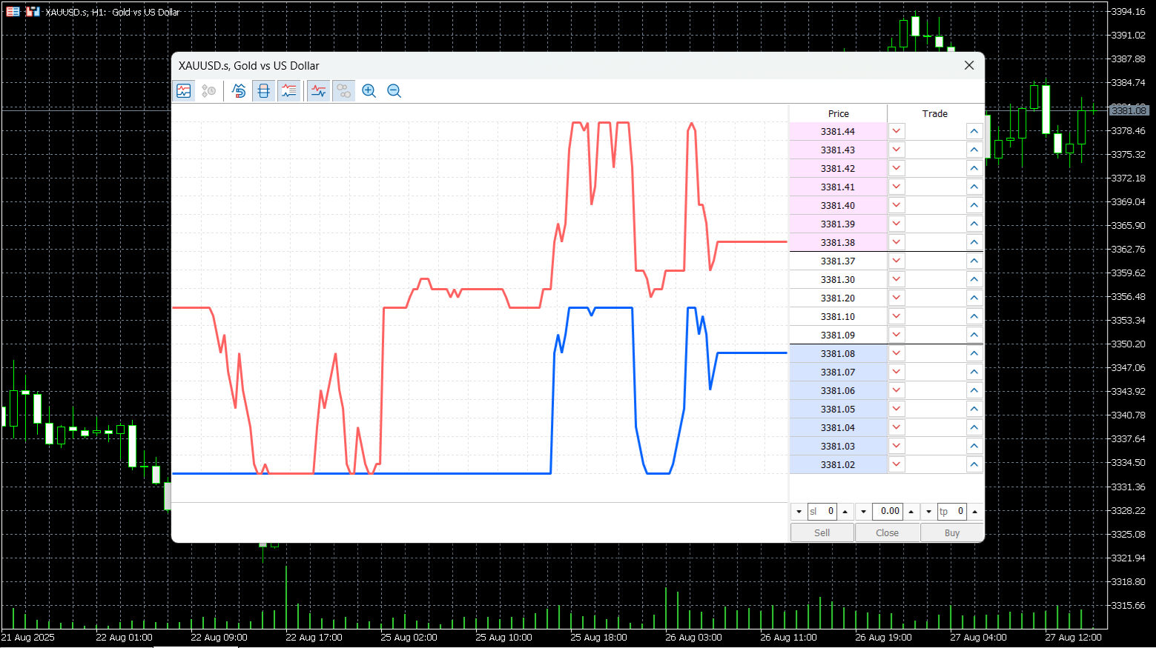Decrease the tp take profit value
This screenshot has height=648, width=1156.
tap(929, 512)
